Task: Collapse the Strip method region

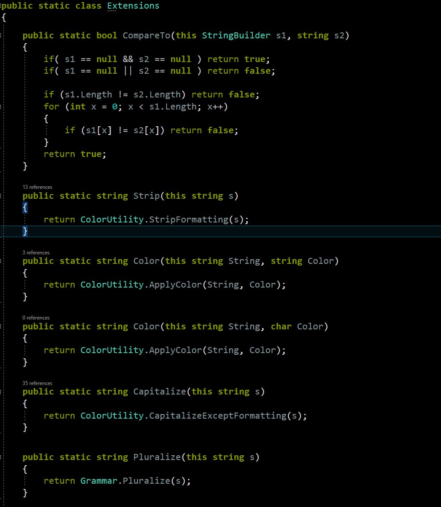Action: coord(2,196)
